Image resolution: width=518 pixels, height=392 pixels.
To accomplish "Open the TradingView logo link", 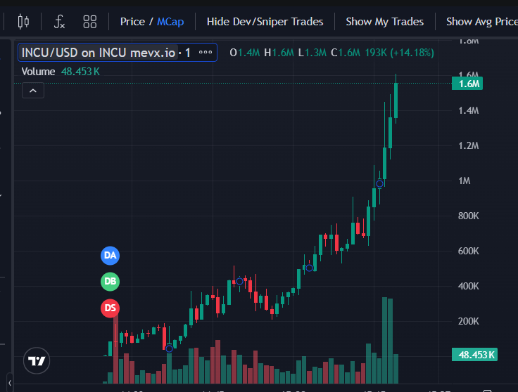I will click(37, 360).
